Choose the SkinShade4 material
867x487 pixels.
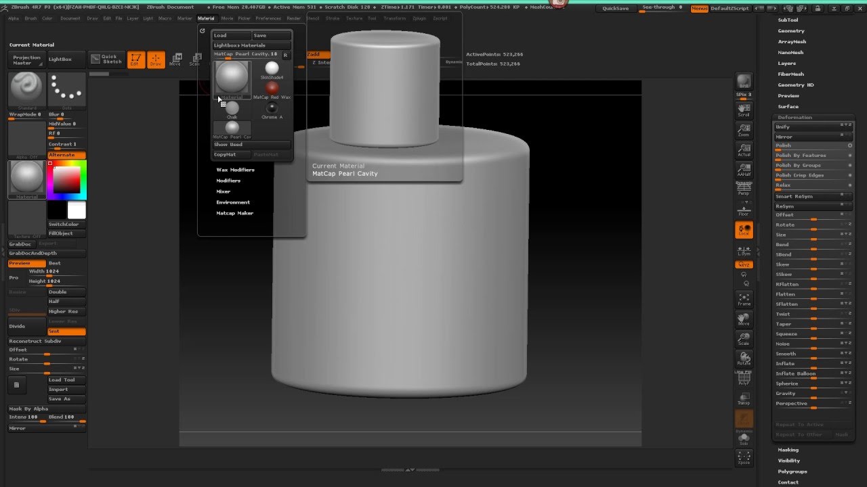[x=272, y=70]
